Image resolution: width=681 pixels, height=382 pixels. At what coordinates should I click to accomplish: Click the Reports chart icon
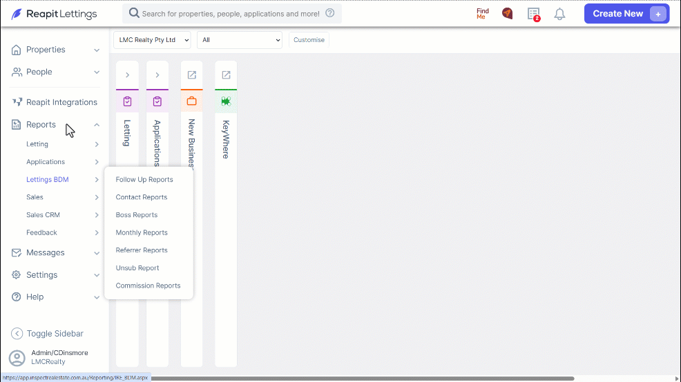[x=16, y=125]
